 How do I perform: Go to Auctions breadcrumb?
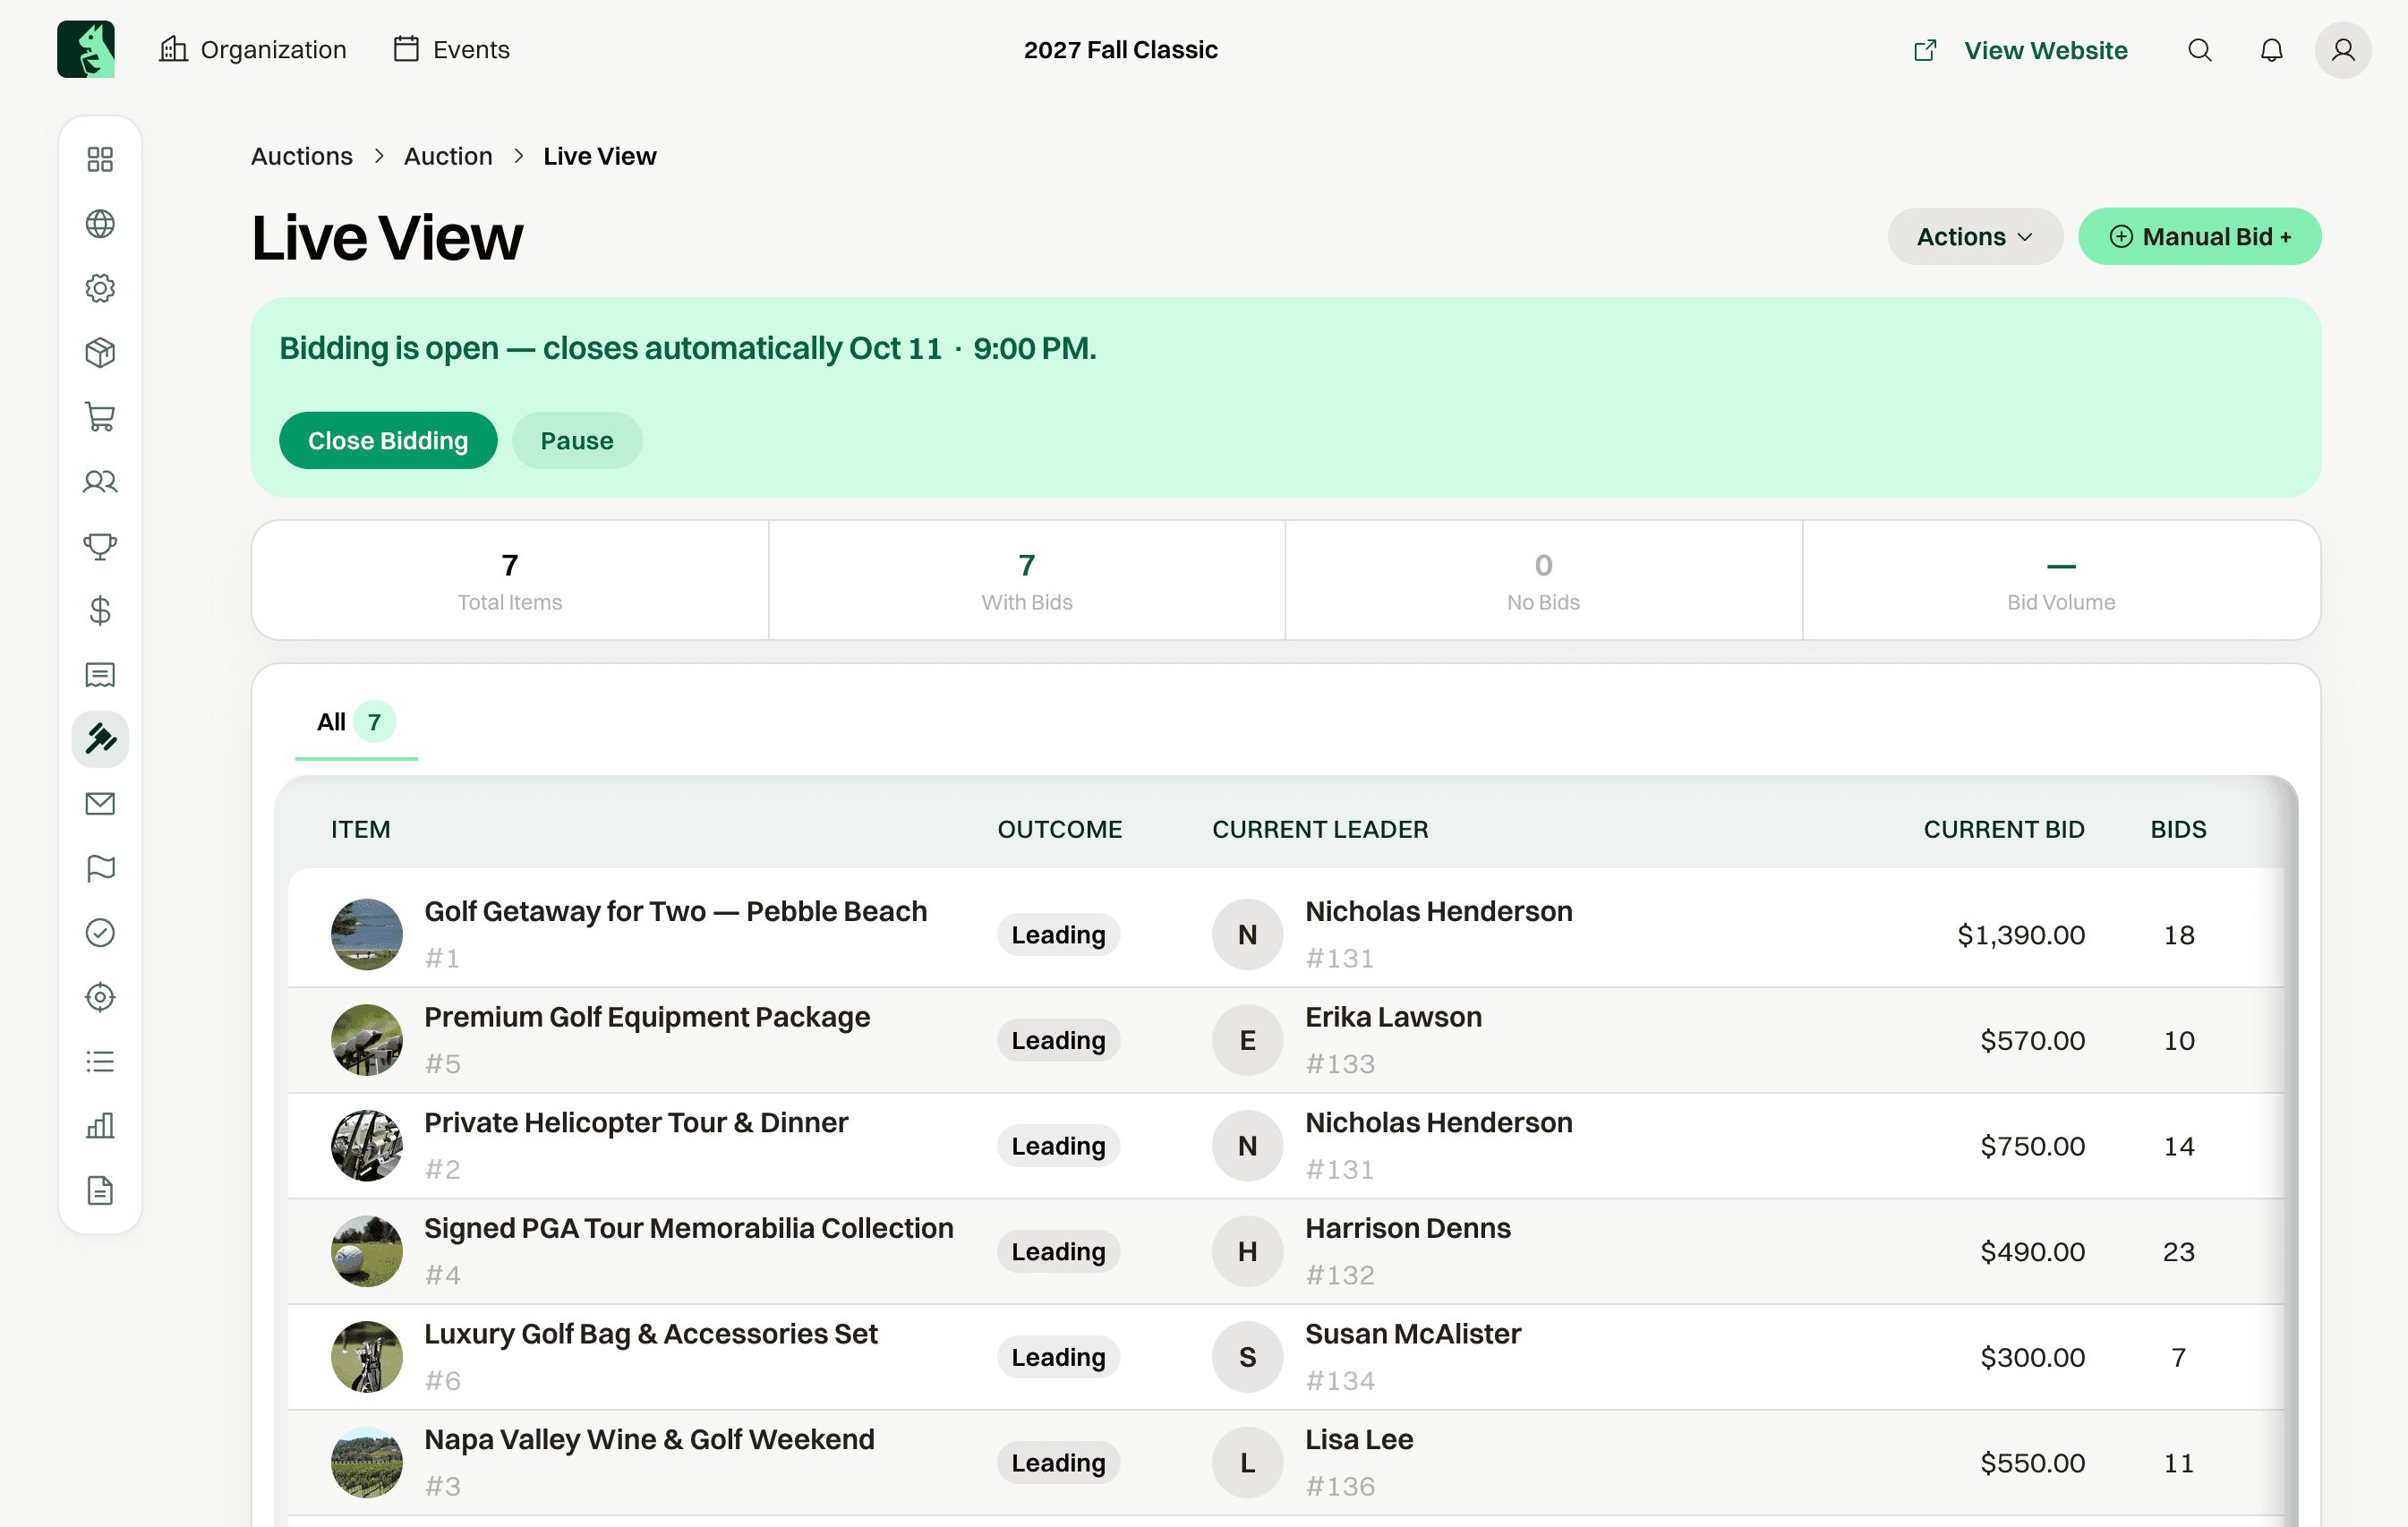click(302, 157)
